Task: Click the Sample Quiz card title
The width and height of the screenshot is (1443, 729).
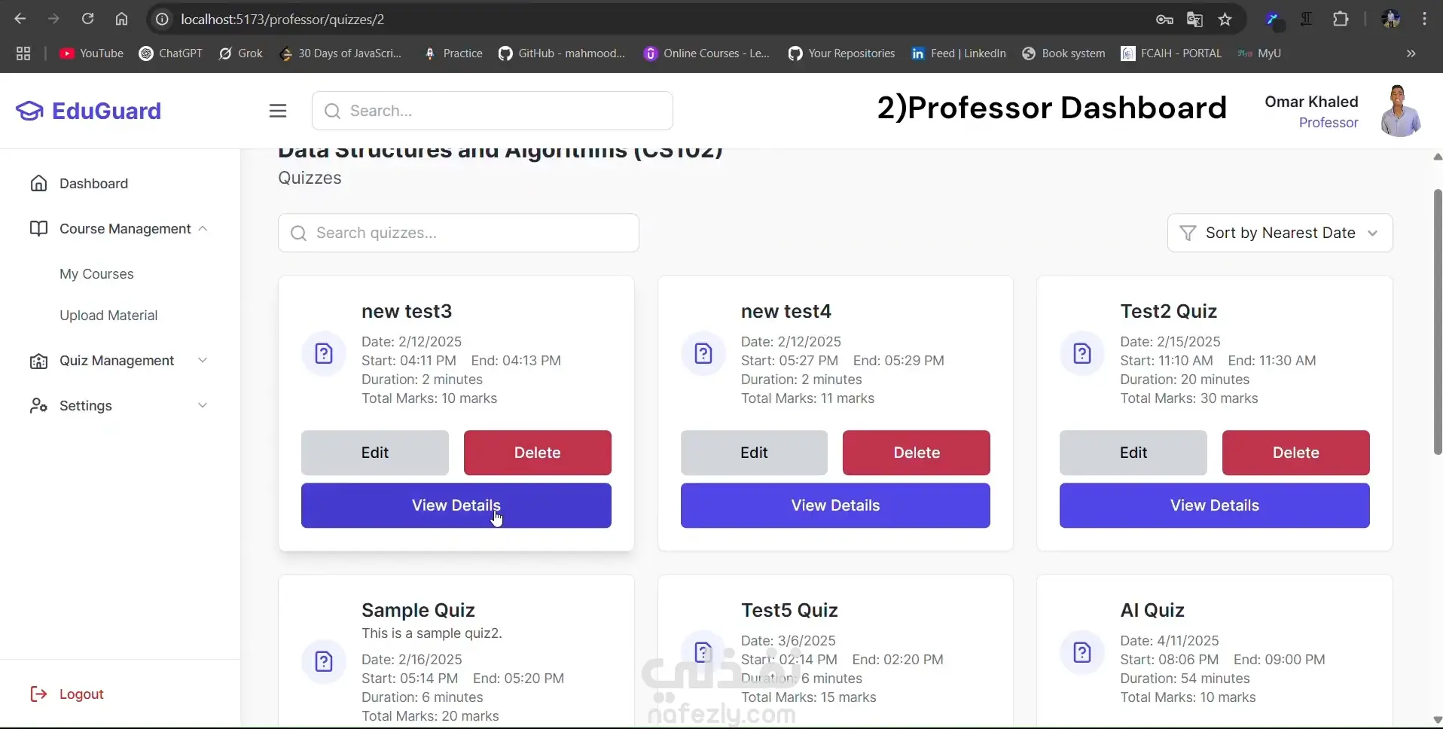Action: tap(418, 610)
